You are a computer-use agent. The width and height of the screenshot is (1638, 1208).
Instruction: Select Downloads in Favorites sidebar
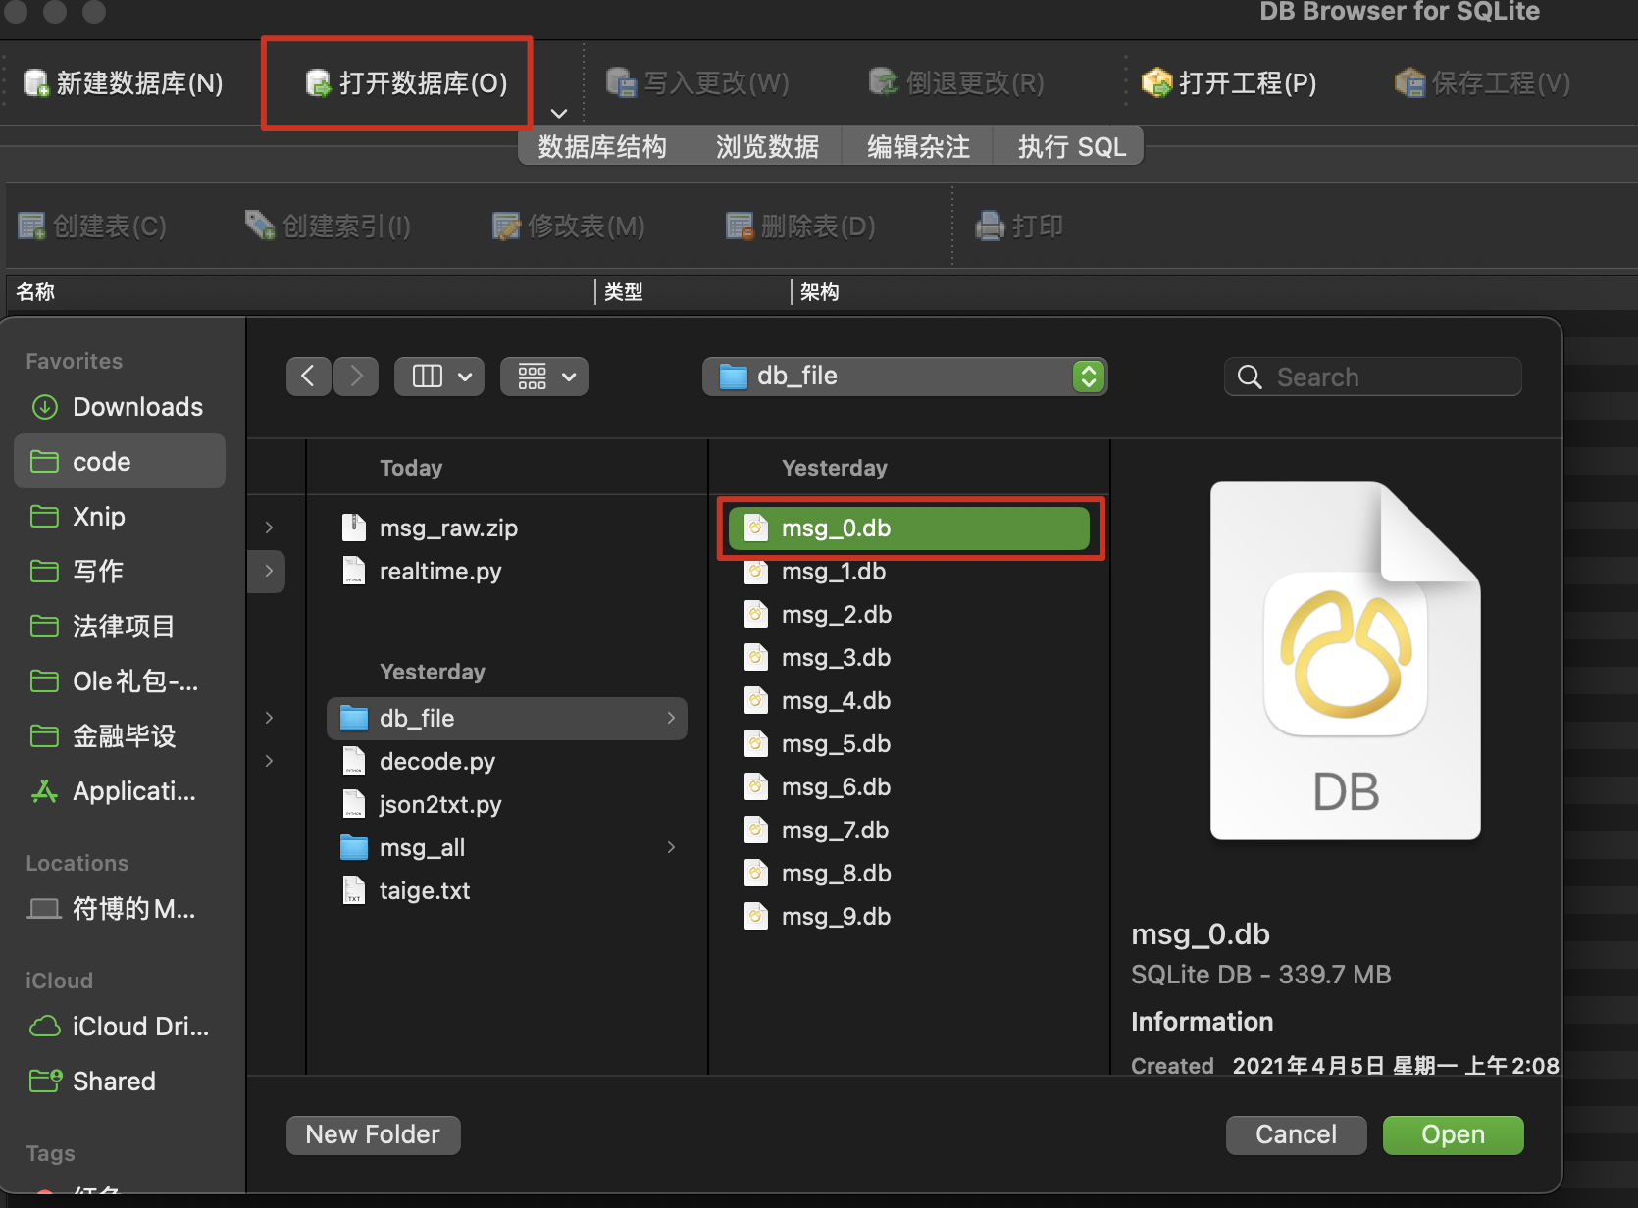[137, 407]
